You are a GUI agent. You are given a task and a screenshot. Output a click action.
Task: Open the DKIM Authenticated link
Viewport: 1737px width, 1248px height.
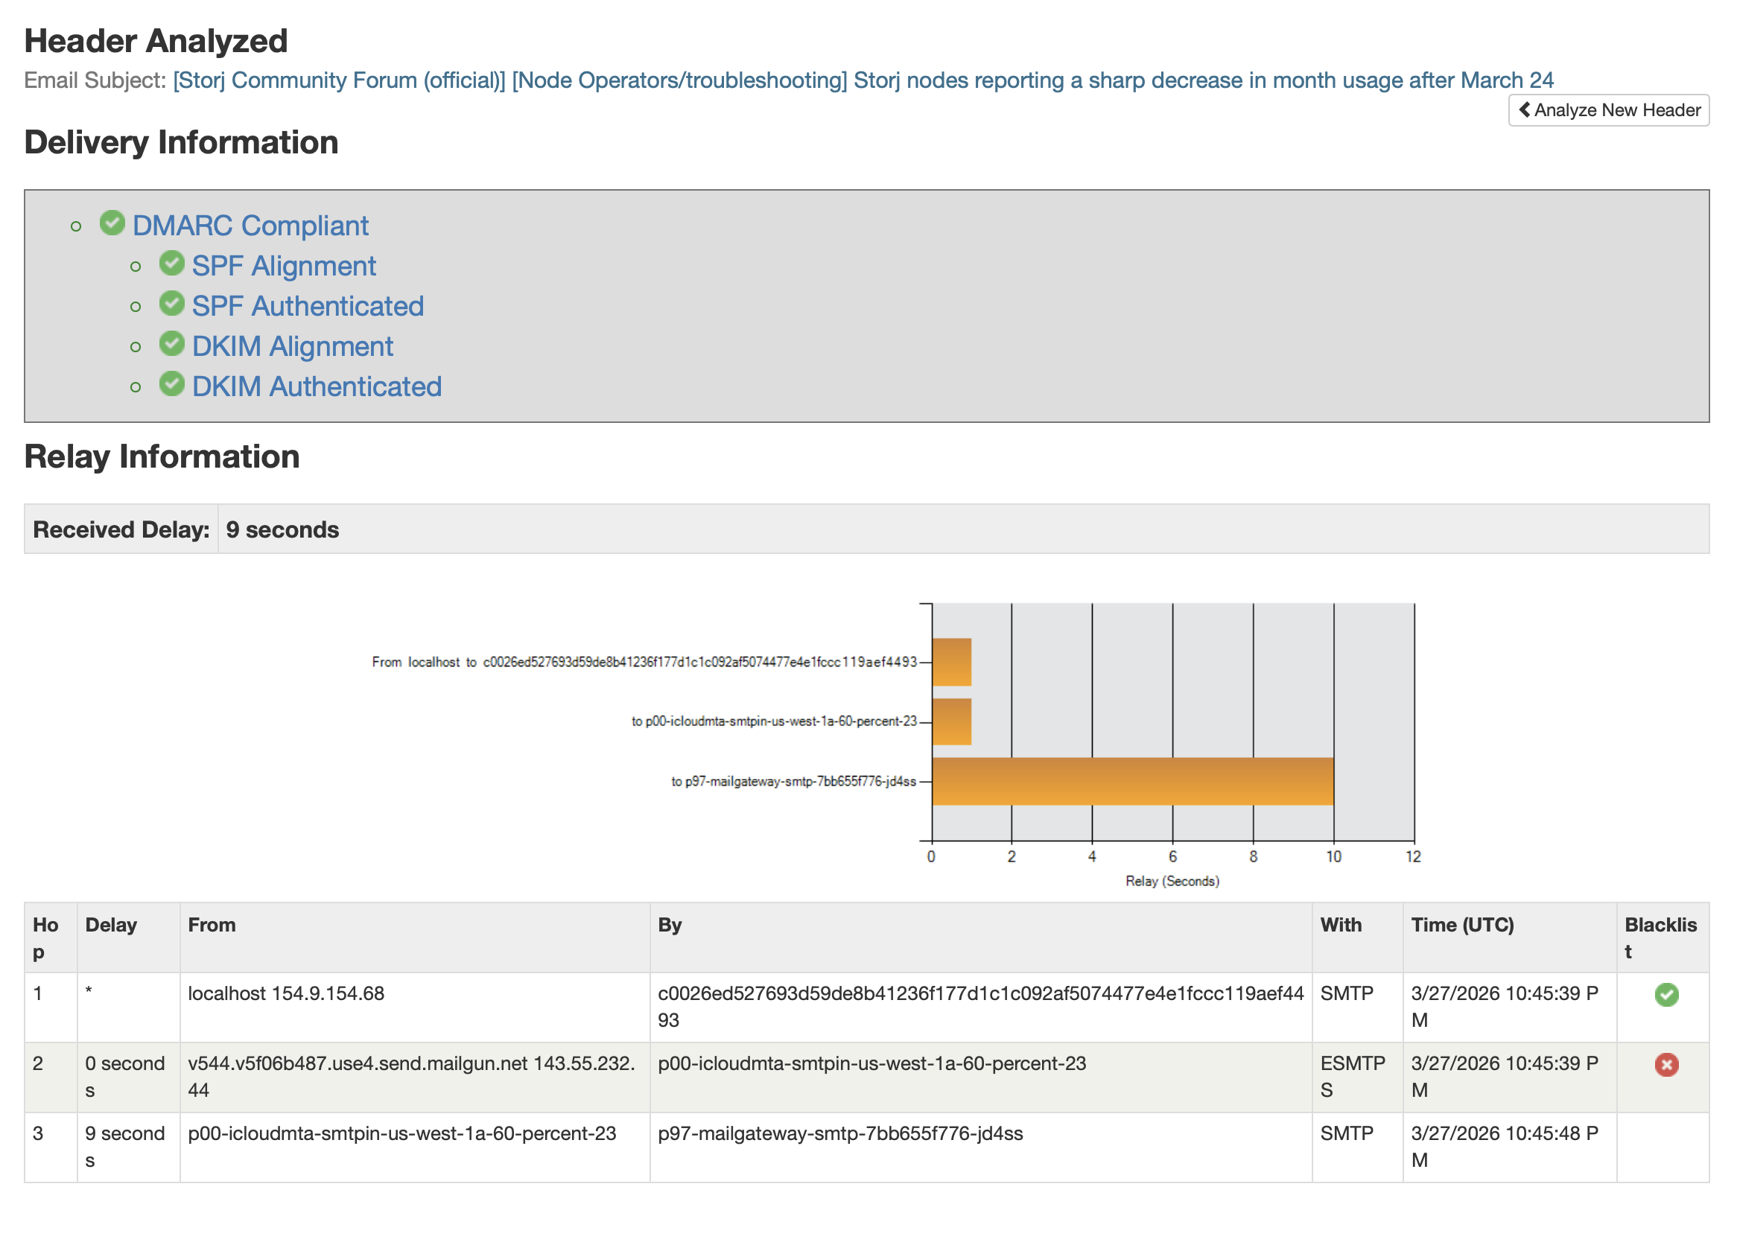click(x=317, y=386)
